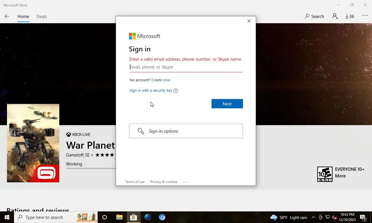Click the security key help question icon
The width and height of the screenshot is (372, 223).
tap(176, 91)
